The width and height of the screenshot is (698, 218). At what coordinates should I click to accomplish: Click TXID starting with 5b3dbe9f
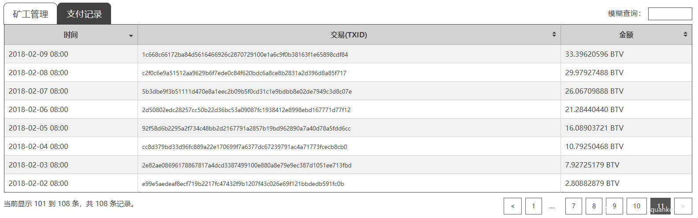point(247,91)
